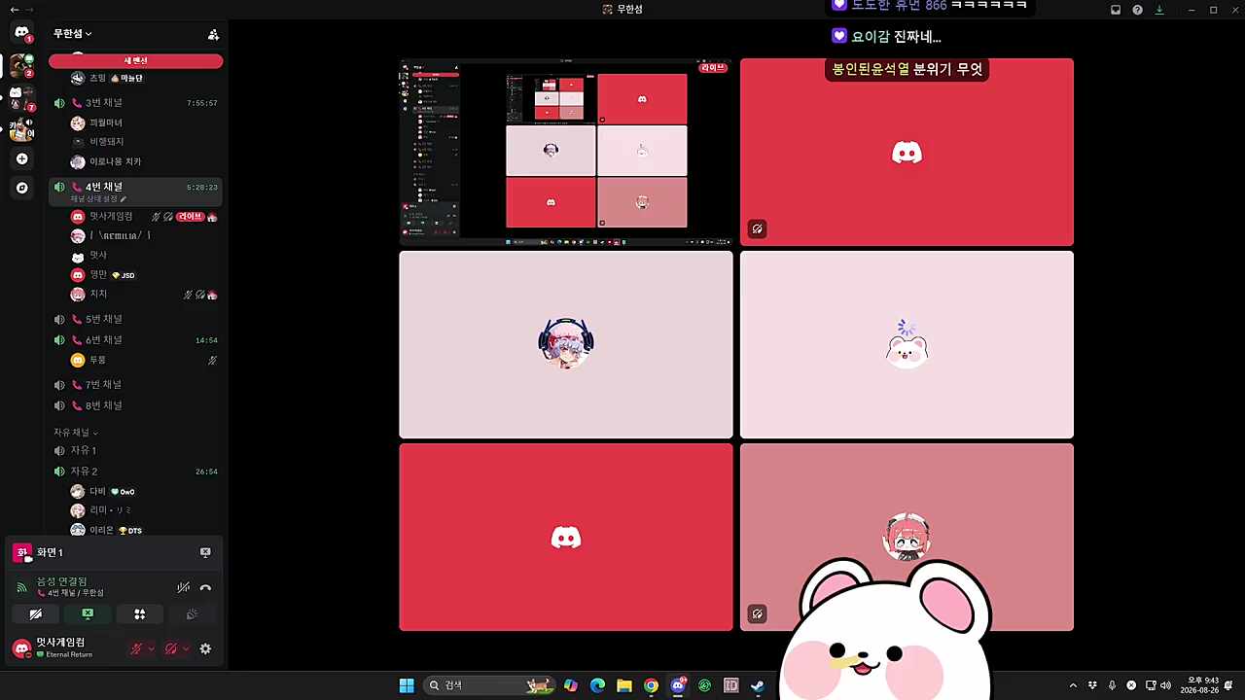The width and height of the screenshot is (1245, 700).
Task: Open the soundboard button
Action: coord(192,614)
